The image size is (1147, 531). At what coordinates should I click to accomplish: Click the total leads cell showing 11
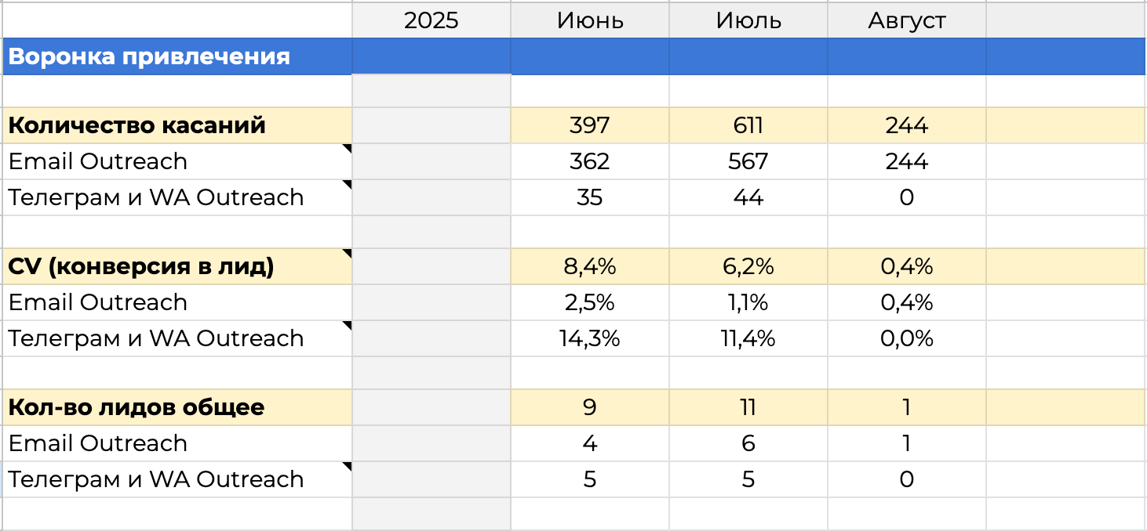pyautogui.click(x=748, y=407)
